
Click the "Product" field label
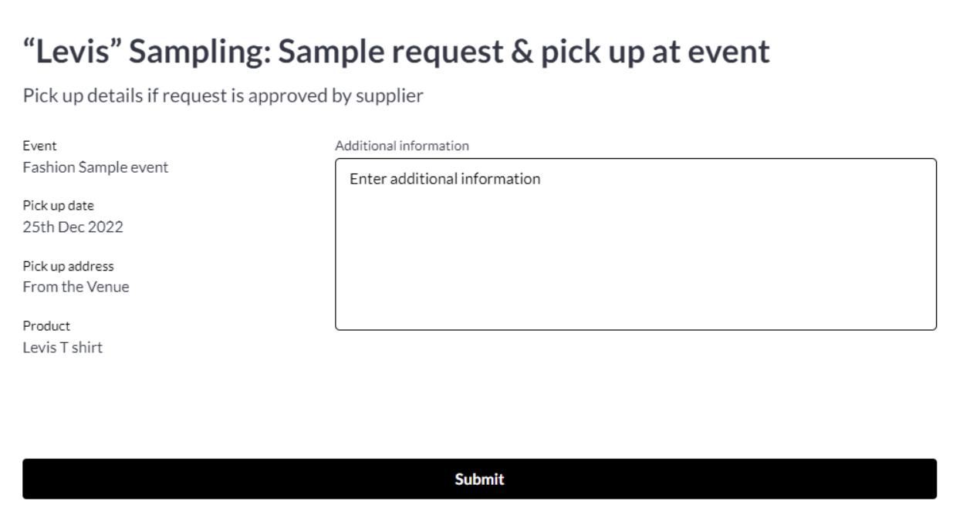pyautogui.click(x=46, y=326)
